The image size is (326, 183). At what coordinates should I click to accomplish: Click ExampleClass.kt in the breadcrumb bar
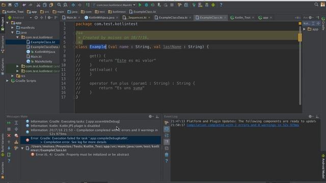(143, 12)
